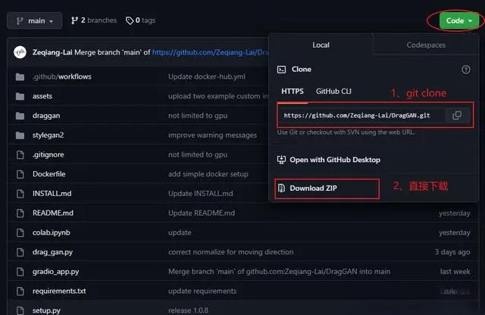View the 2 branches link
This screenshot has height=315, width=485.
94,20
